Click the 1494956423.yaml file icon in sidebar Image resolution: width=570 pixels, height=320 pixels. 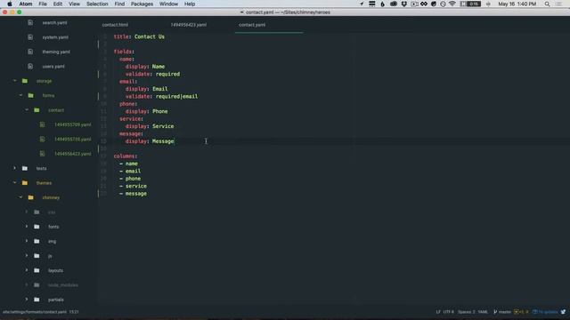pos(43,154)
